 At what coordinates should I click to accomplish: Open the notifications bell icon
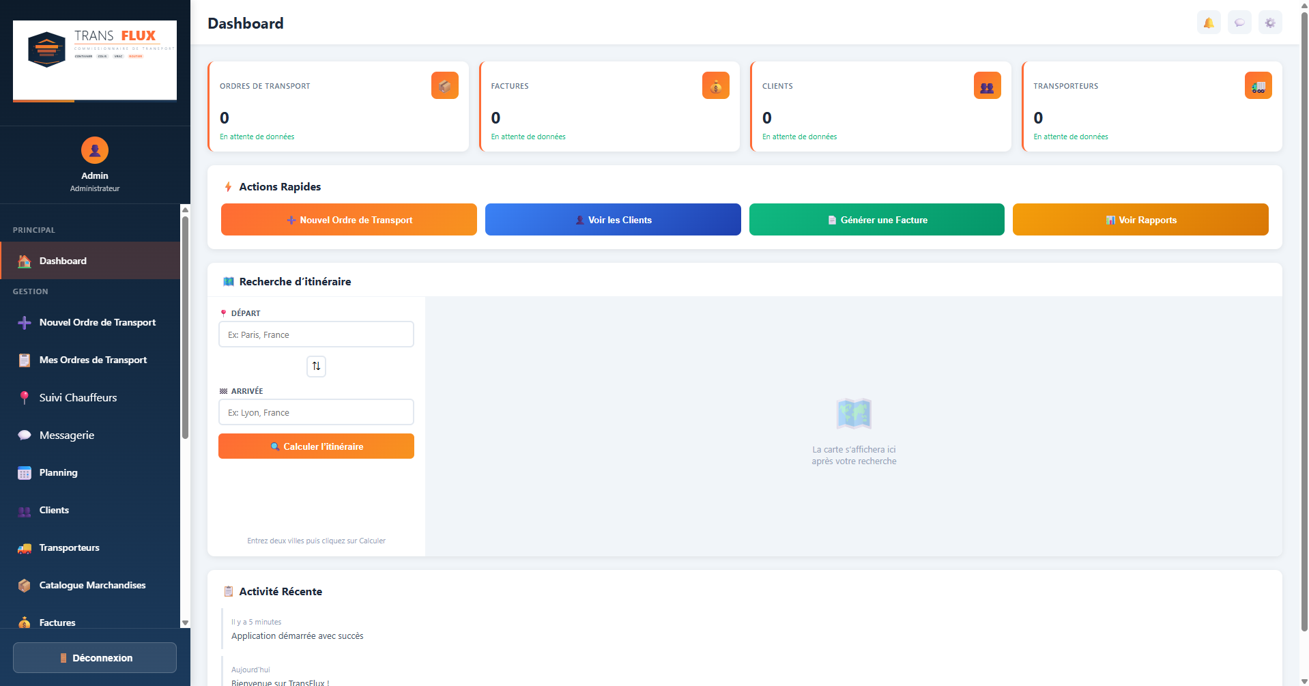point(1208,22)
